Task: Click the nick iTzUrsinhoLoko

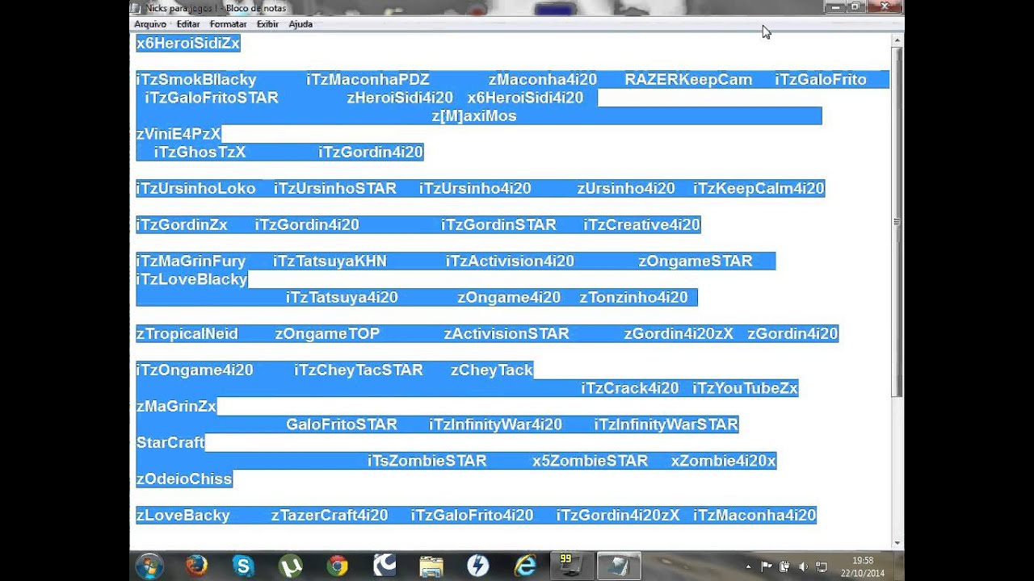Action: point(195,189)
